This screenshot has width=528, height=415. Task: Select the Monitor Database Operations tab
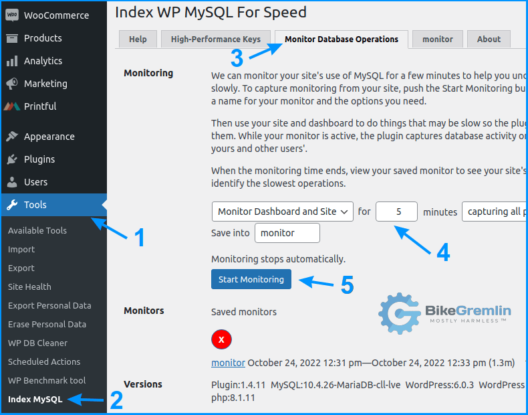(x=342, y=39)
